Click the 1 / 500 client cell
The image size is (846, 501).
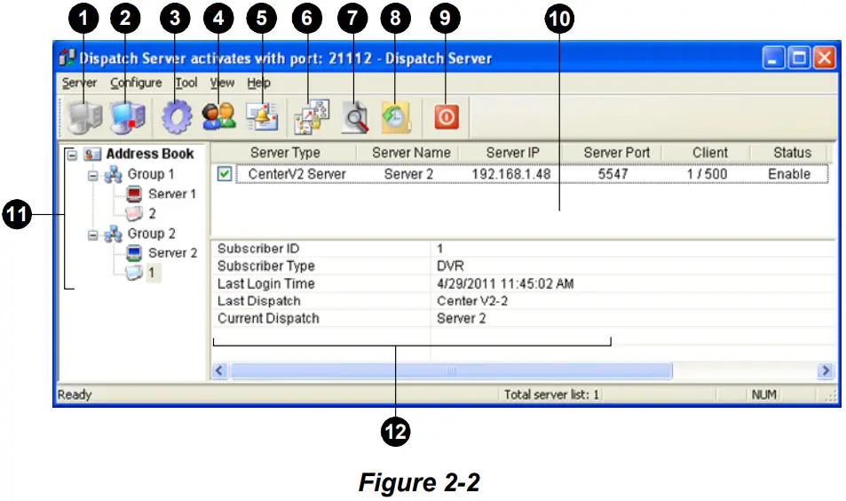707,174
